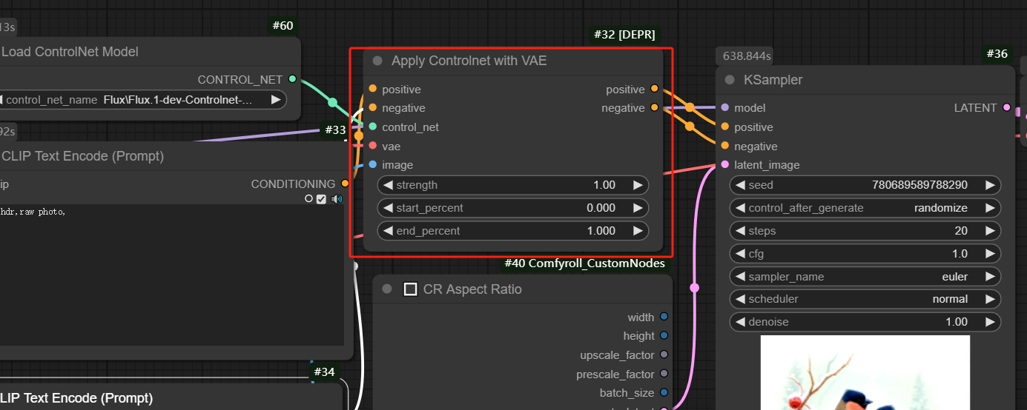Click the CR Aspect Ratio width output dot
This screenshot has height=410, width=1027.
pos(664,317)
